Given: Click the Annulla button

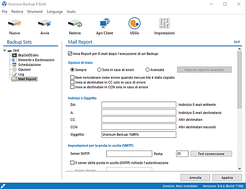Looking at the screenshot, I should click(195, 178).
